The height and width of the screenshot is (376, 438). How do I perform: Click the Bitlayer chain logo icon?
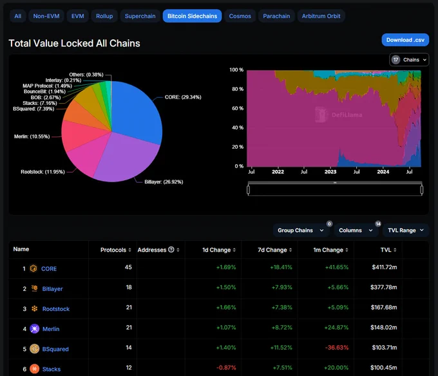pyautogui.click(x=34, y=288)
